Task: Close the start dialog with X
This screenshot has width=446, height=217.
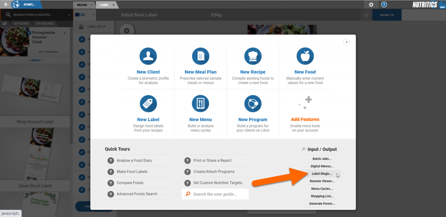Action: (x=346, y=42)
